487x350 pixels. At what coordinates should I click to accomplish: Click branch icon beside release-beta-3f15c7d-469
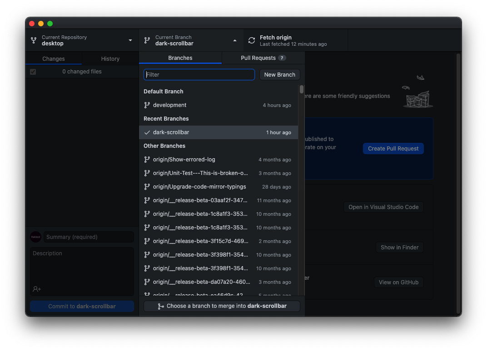[x=147, y=241]
